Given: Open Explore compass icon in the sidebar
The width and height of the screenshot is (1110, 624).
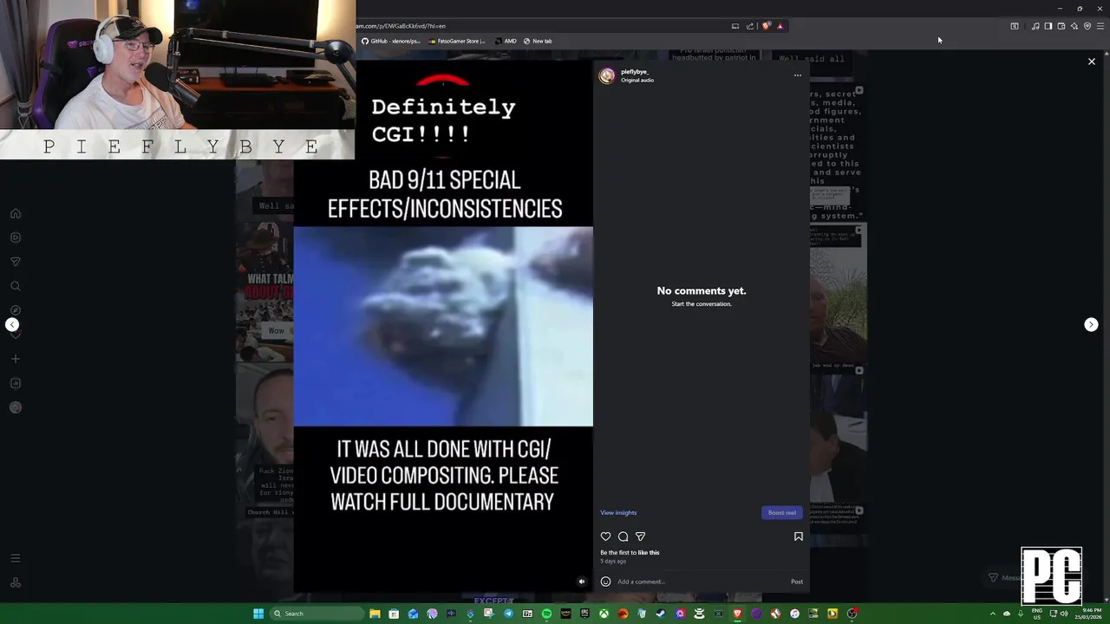Looking at the screenshot, I should pyautogui.click(x=16, y=310).
